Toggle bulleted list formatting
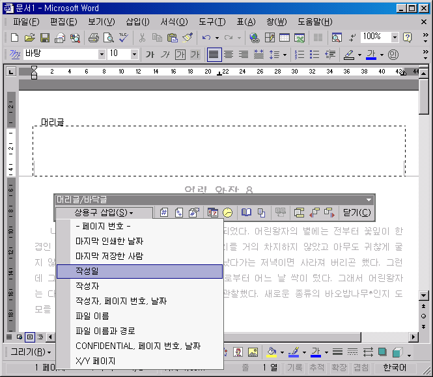 pyautogui.click(x=314, y=55)
